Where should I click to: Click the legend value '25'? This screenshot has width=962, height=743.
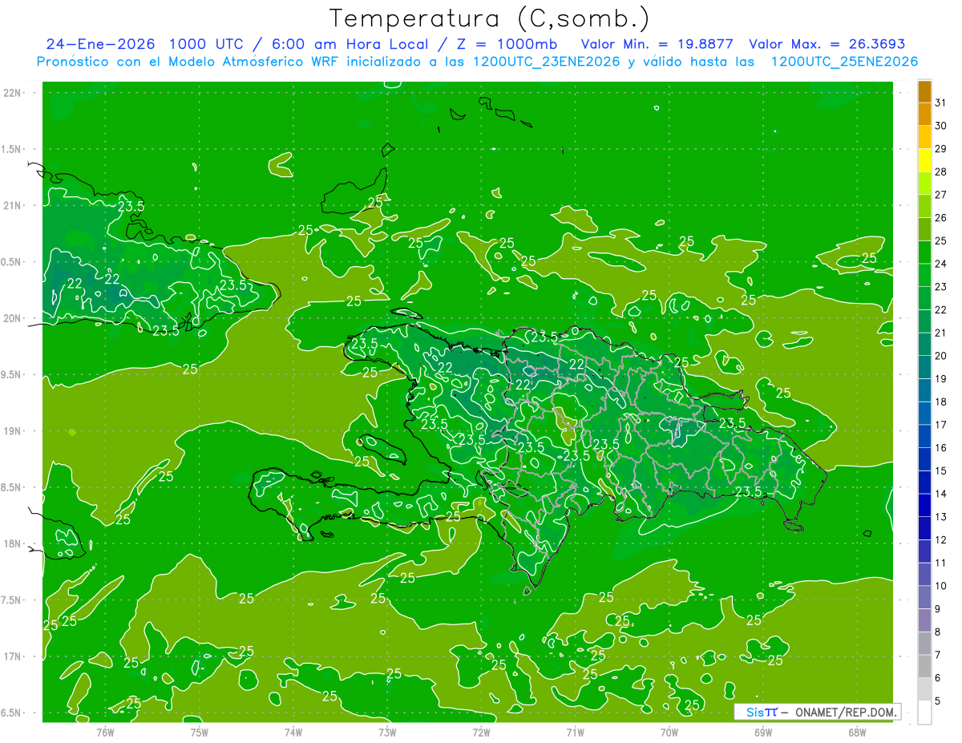(x=941, y=240)
